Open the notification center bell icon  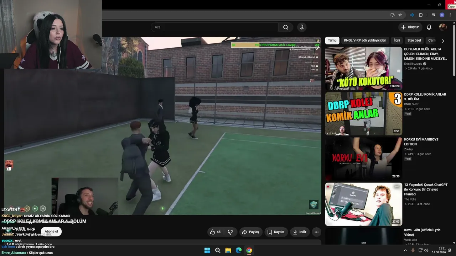(x=449, y=250)
